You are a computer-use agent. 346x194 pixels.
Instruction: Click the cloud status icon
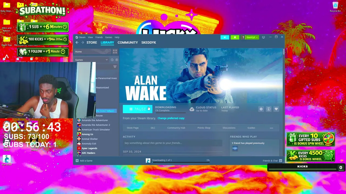192,109
